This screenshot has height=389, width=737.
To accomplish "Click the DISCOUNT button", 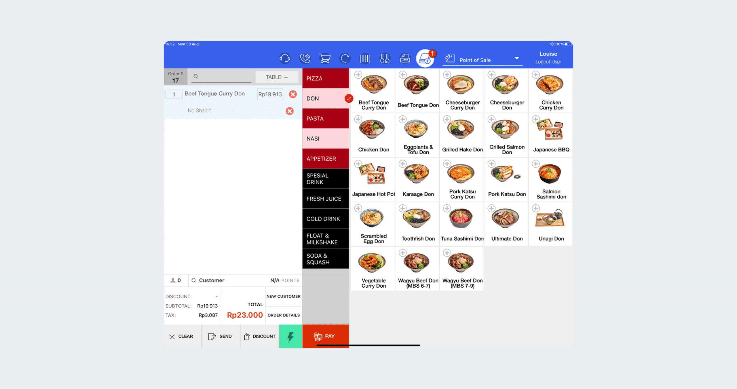I will pos(259,336).
